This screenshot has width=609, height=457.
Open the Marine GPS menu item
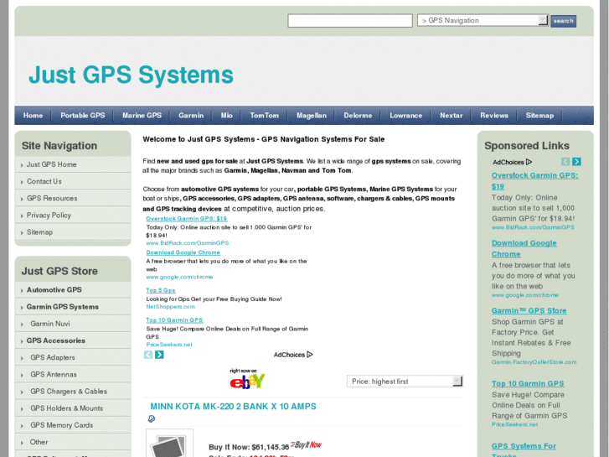click(x=142, y=116)
